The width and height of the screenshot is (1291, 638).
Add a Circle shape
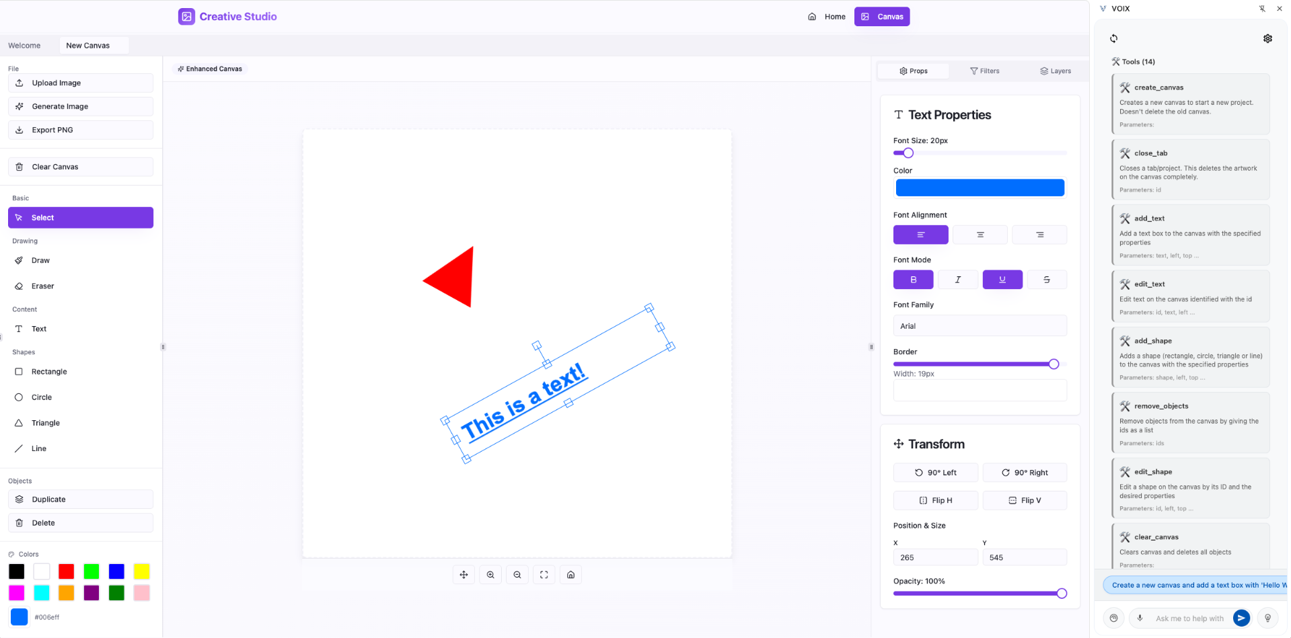point(81,397)
